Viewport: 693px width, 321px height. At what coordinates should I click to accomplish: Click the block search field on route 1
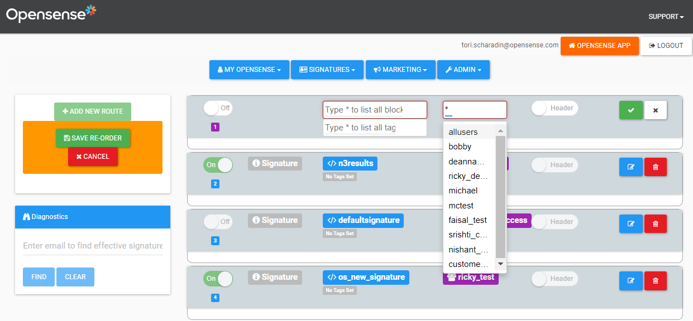375,110
